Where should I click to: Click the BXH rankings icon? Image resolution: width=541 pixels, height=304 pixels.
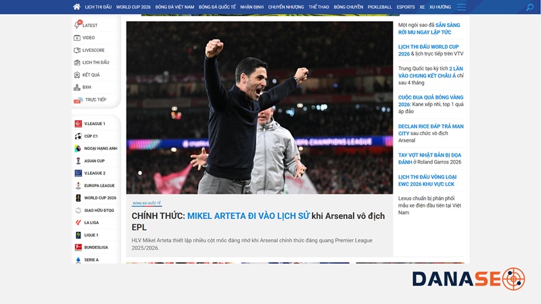coord(77,87)
